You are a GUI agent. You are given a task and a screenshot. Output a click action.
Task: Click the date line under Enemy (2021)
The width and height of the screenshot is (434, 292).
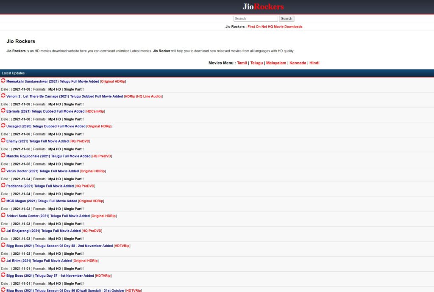(42, 149)
